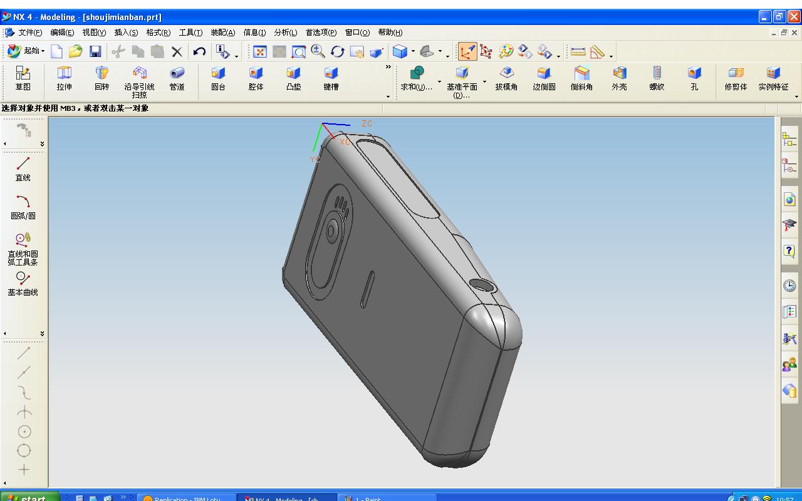
Task: Pick the 腔体 (Pocket) tool
Action: tap(256, 80)
